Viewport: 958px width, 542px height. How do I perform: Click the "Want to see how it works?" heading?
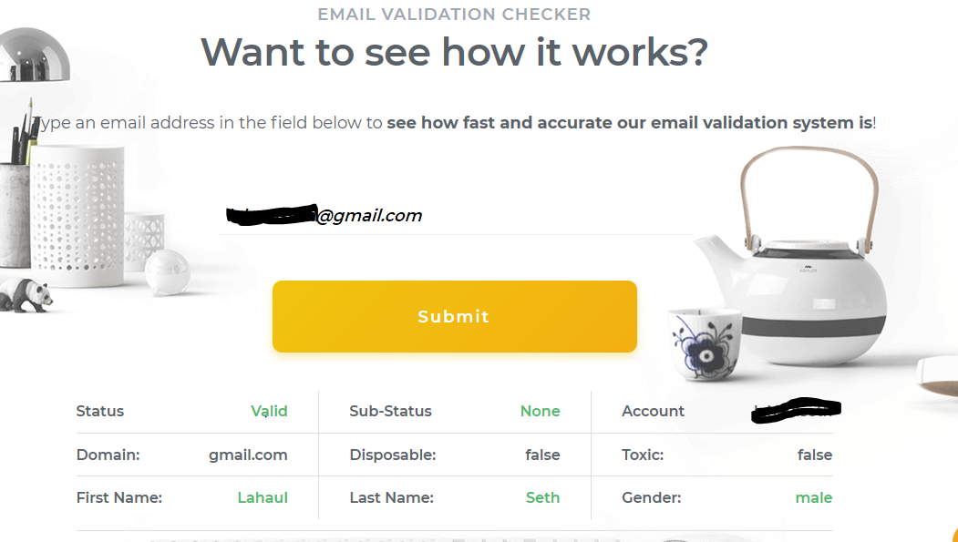(x=454, y=52)
